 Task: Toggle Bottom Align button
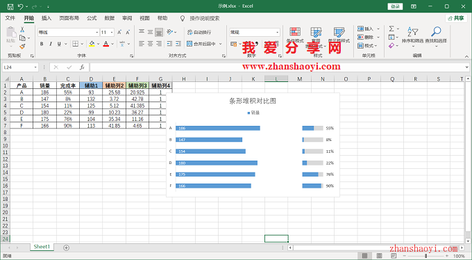159,32
